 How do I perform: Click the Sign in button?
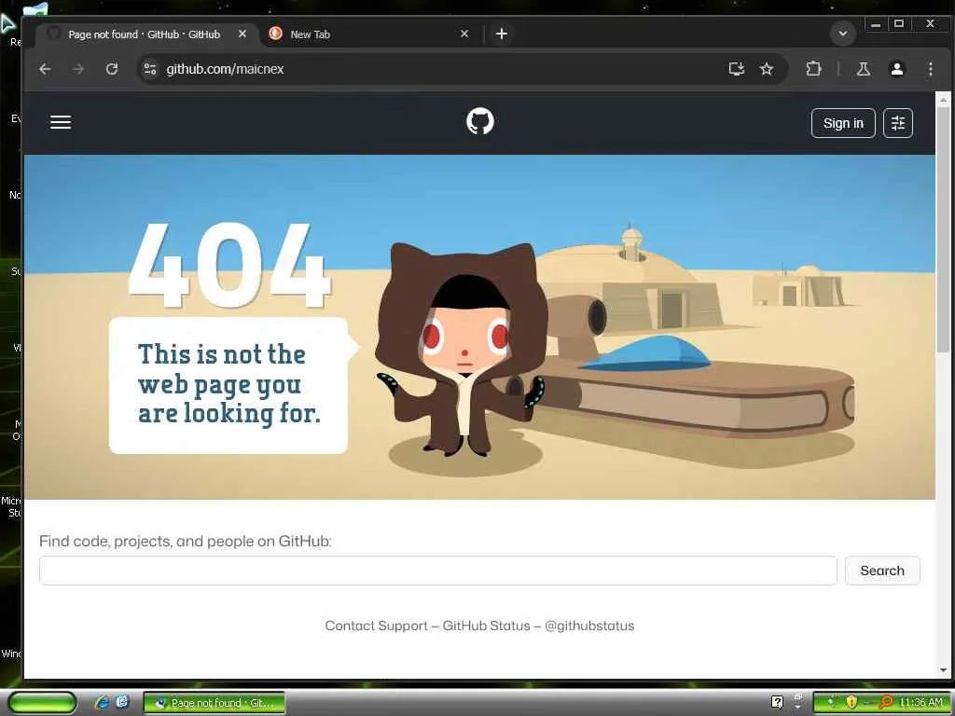843,123
